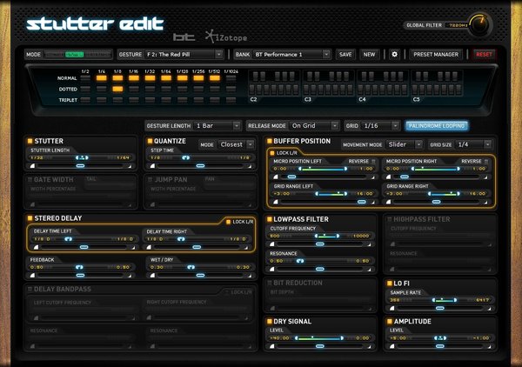Click the Delay Time Right curve icon
Screen dimensions: 522x367
click(149, 247)
